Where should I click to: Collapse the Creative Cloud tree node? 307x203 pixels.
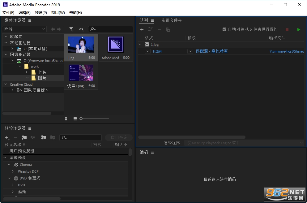tap(6, 84)
